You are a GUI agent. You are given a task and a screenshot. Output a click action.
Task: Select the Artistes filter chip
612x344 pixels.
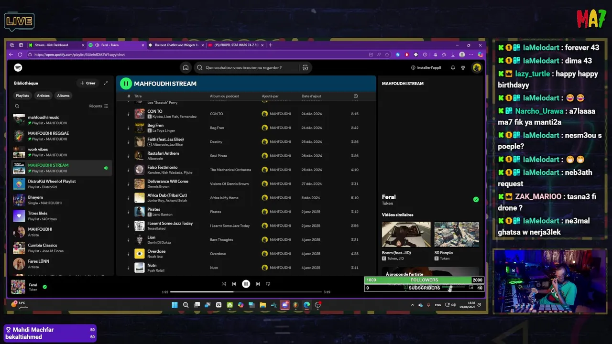43,96
